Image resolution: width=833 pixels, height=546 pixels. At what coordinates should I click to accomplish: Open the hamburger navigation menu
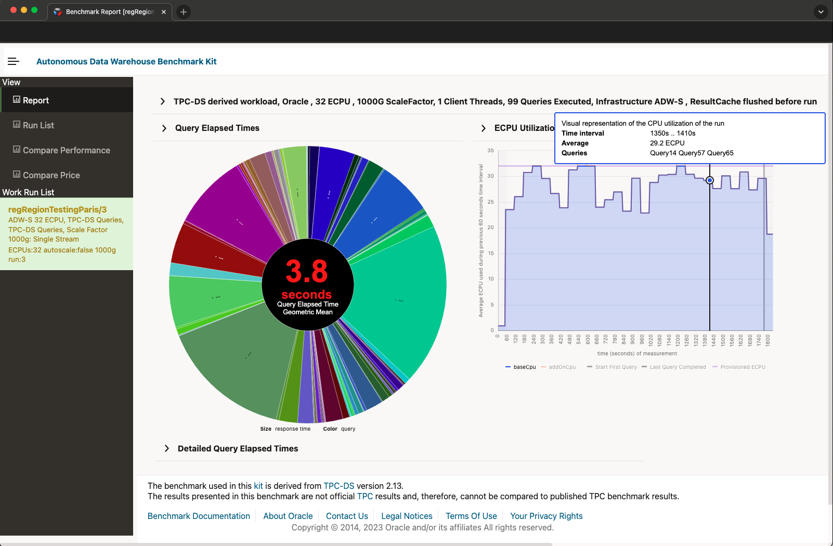point(13,61)
